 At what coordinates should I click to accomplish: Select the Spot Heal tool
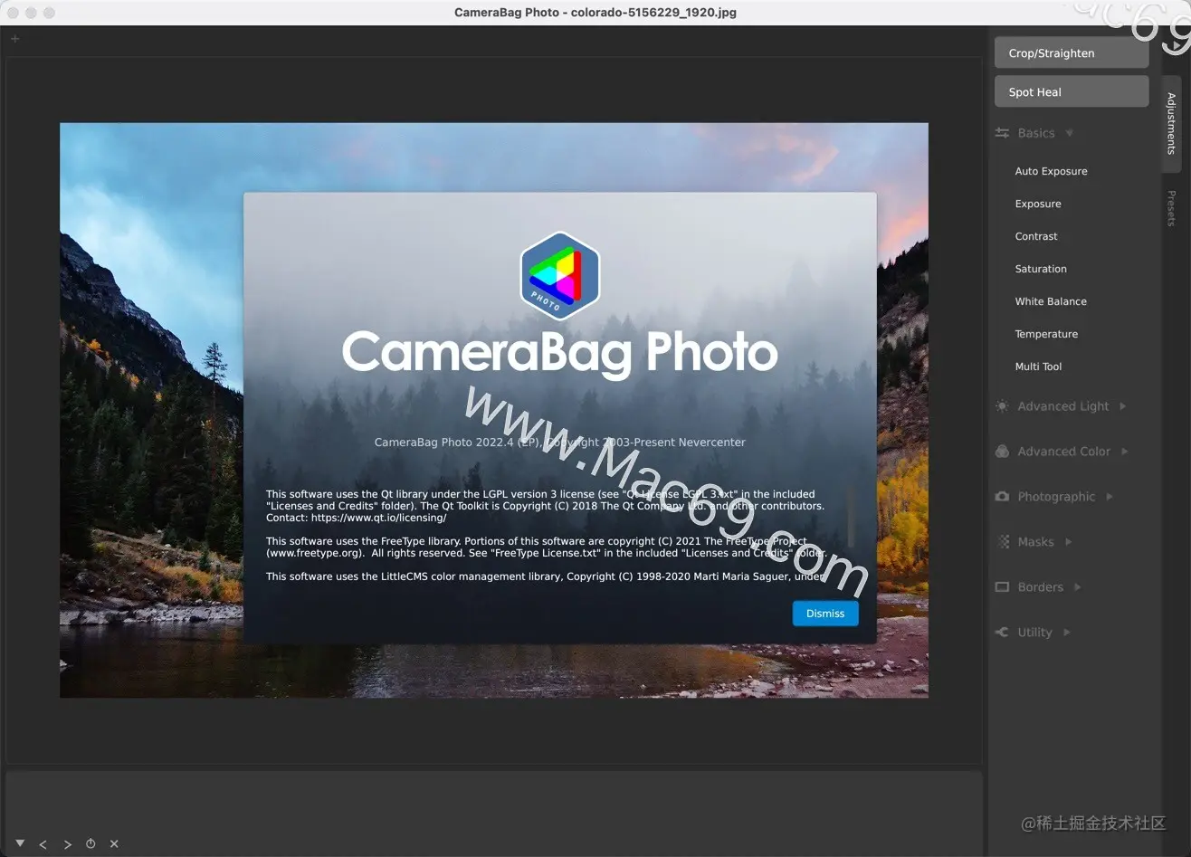coord(1072,91)
